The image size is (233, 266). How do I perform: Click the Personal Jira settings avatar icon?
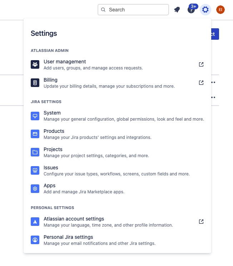35,240
